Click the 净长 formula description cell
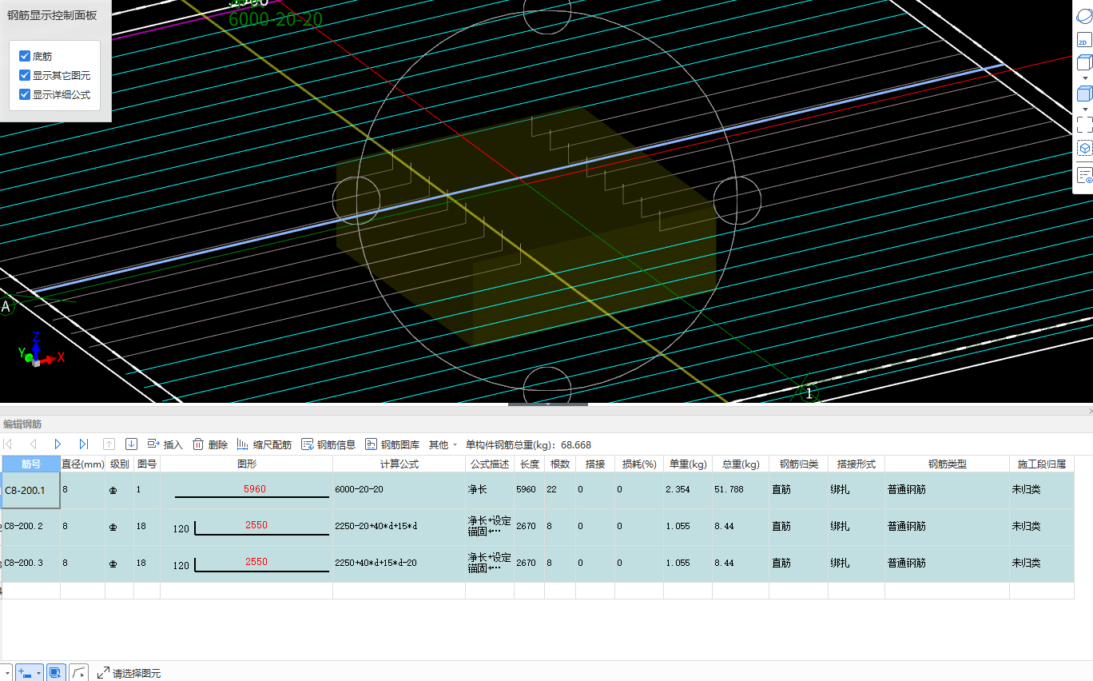 pyautogui.click(x=490, y=490)
